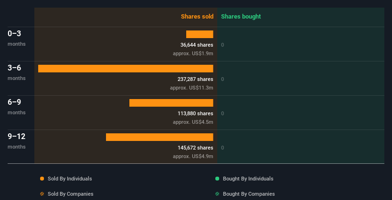Click the shares bought 0 in 6–9 months row
This screenshot has width=392, height=200.
[x=222, y=113]
